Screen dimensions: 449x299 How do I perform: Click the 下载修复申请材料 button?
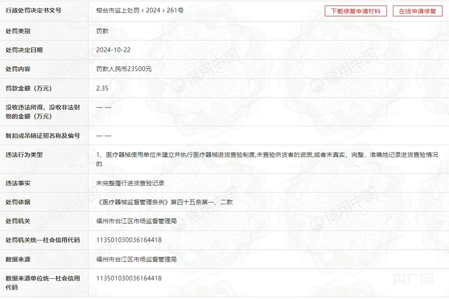(356, 11)
